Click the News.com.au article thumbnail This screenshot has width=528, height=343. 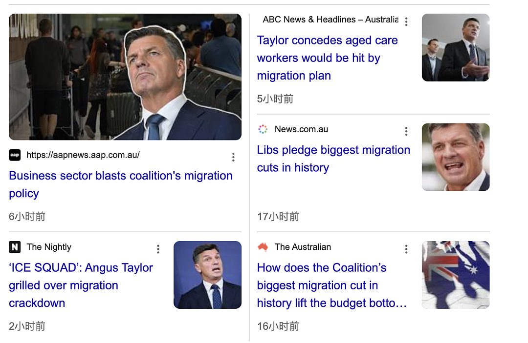(456, 157)
